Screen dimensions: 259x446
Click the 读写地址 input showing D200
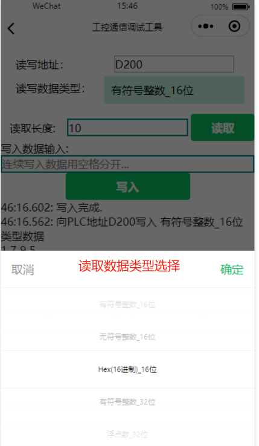coord(174,64)
